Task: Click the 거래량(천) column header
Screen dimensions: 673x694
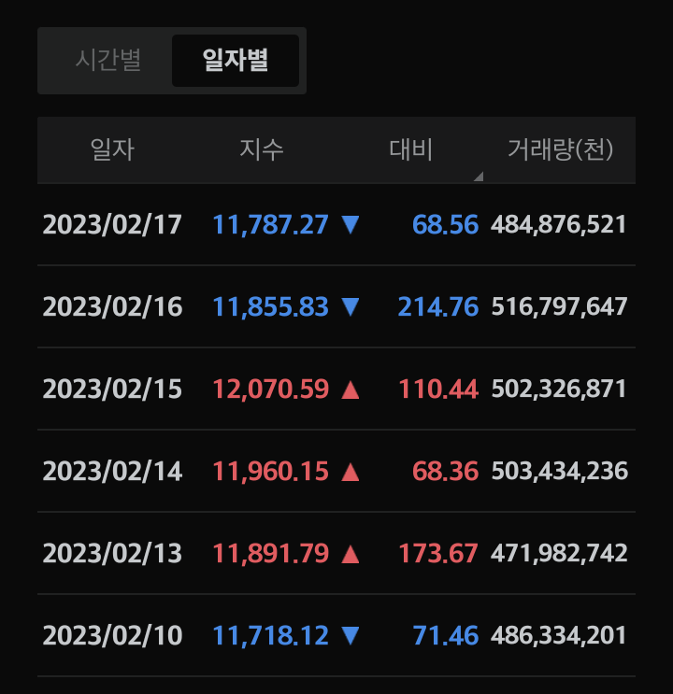Action: tap(561, 149)
